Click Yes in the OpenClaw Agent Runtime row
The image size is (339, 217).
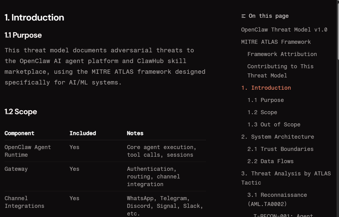(x=74, y=147)
